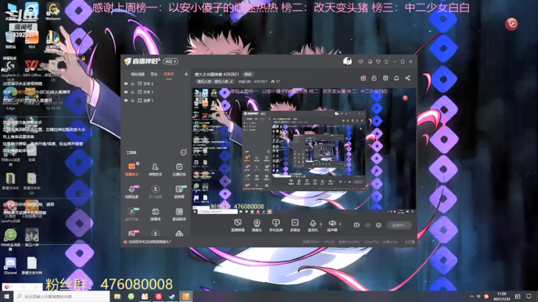Open the PK tool with red badge
Screen dimensions: 538x302
[132, 233]
